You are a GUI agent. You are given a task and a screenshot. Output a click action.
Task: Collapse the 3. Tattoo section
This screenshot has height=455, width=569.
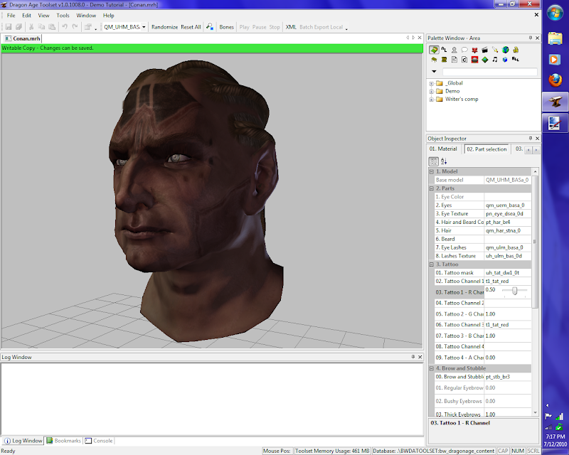431,264
